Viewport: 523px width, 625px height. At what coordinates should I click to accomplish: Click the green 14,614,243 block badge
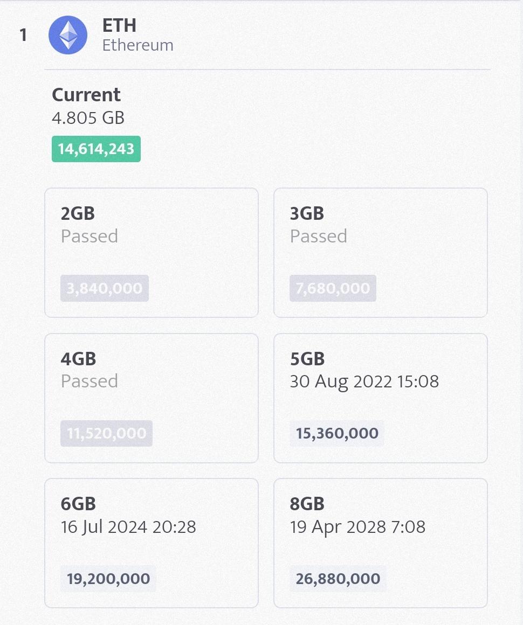[96, 149]
